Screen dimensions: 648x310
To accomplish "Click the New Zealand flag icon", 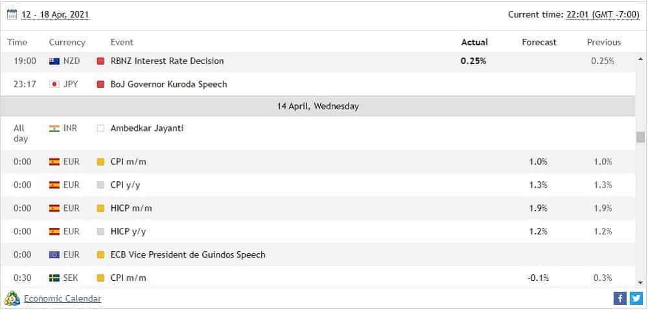I will pyautogui.click(x=54, y=61).
